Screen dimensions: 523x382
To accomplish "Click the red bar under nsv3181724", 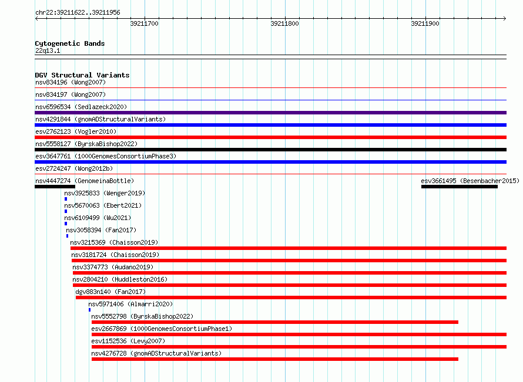I will [x=289, y=261].
